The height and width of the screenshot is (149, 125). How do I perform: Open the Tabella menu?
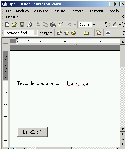(x=113, y=11)
